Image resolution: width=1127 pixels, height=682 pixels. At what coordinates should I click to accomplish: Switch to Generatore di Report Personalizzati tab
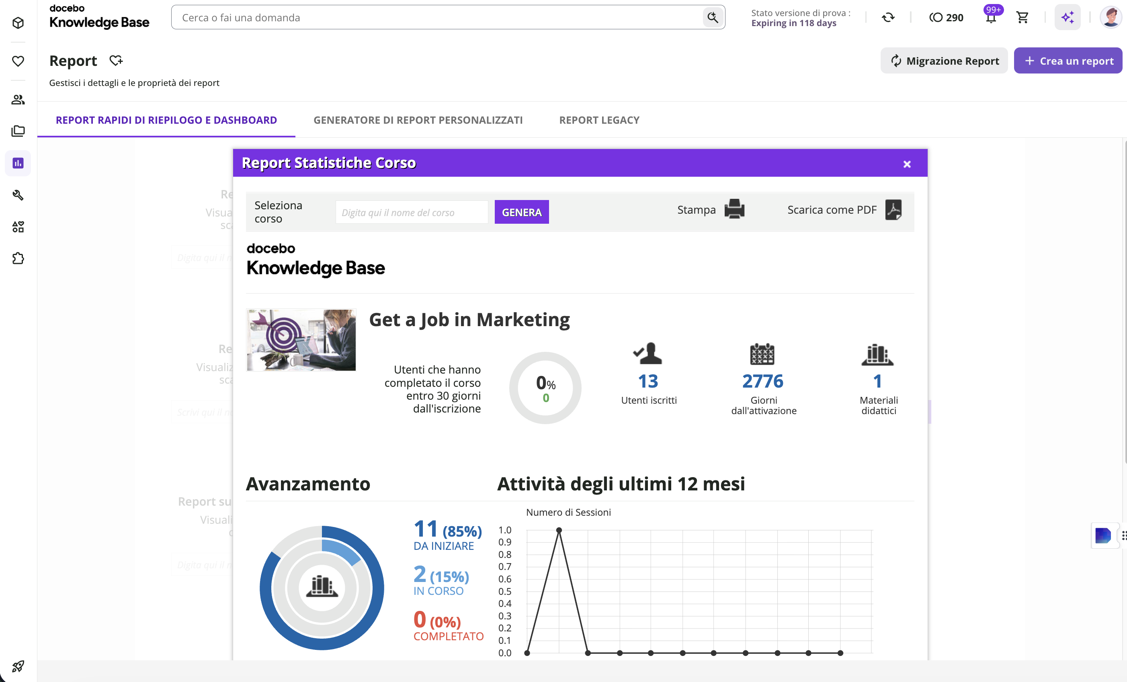tap(418, 120)
